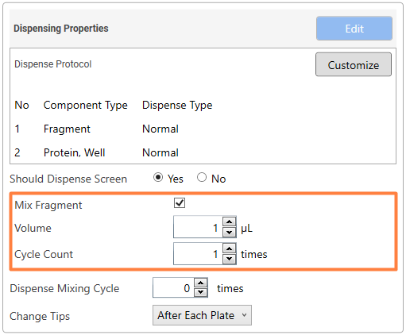This screenshot has width=406, height=335.
Task: Toggle the Mix Fragment checkbox
Action: [x=180, y=203]
